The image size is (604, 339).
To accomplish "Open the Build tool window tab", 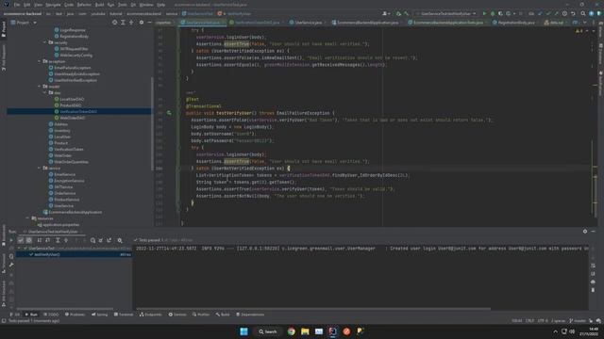I will pyautogui.click(x=223, y=315).
